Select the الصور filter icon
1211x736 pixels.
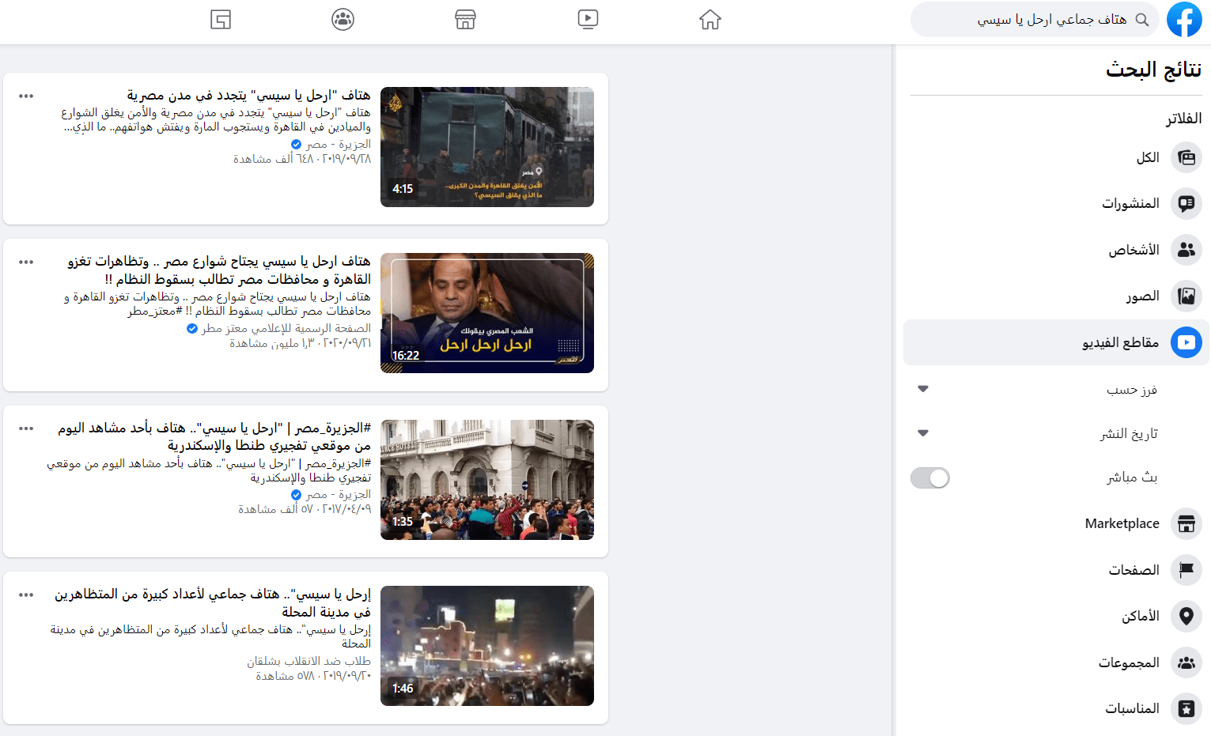1186,296
